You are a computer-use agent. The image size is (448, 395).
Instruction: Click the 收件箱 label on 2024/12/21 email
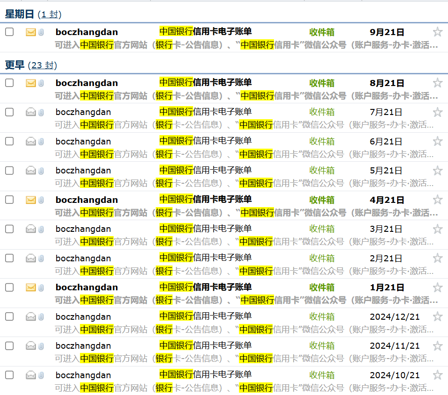click(x=322, y=316)
